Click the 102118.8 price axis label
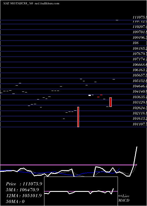 [x=140, y=113]
